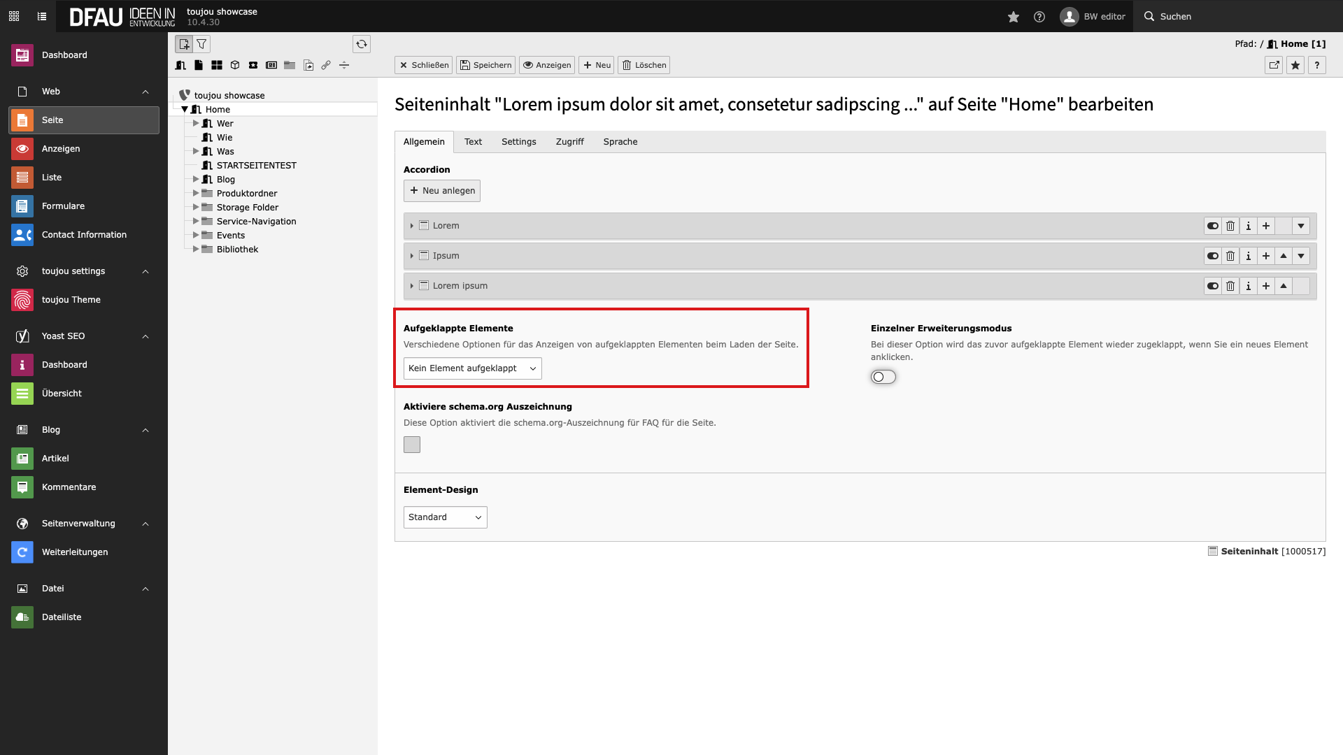Check the schema.org Auszeichnung checkbox
This screenshot has height=755, width=1343.
(412, 445)
